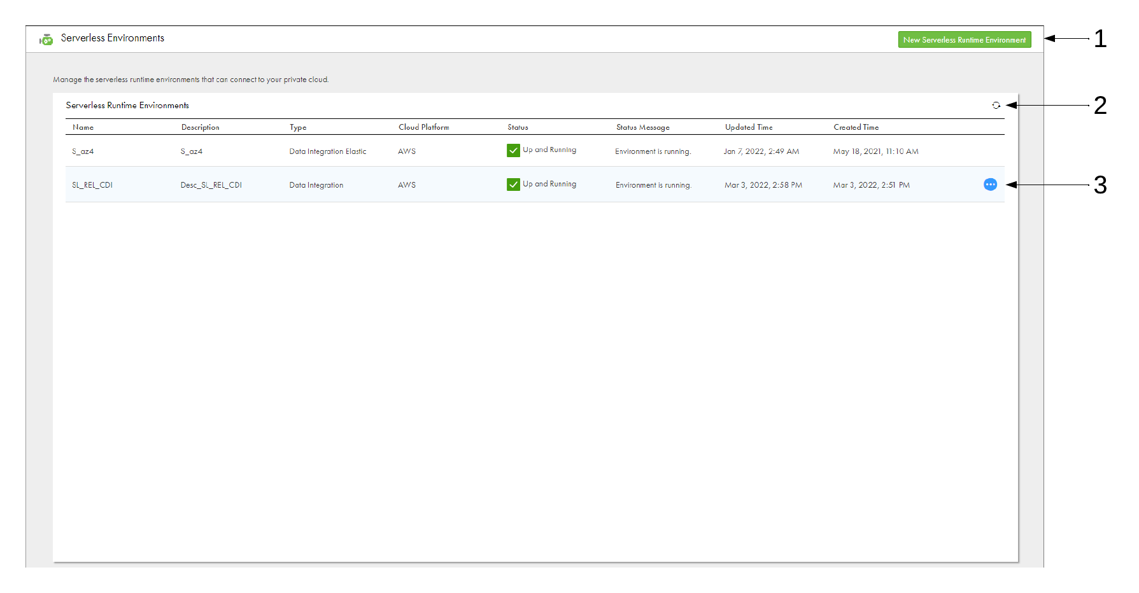Select the SL_REL_CDI environment name
The height and width of the screenshot is (593, 1139).
click(92, 185)
